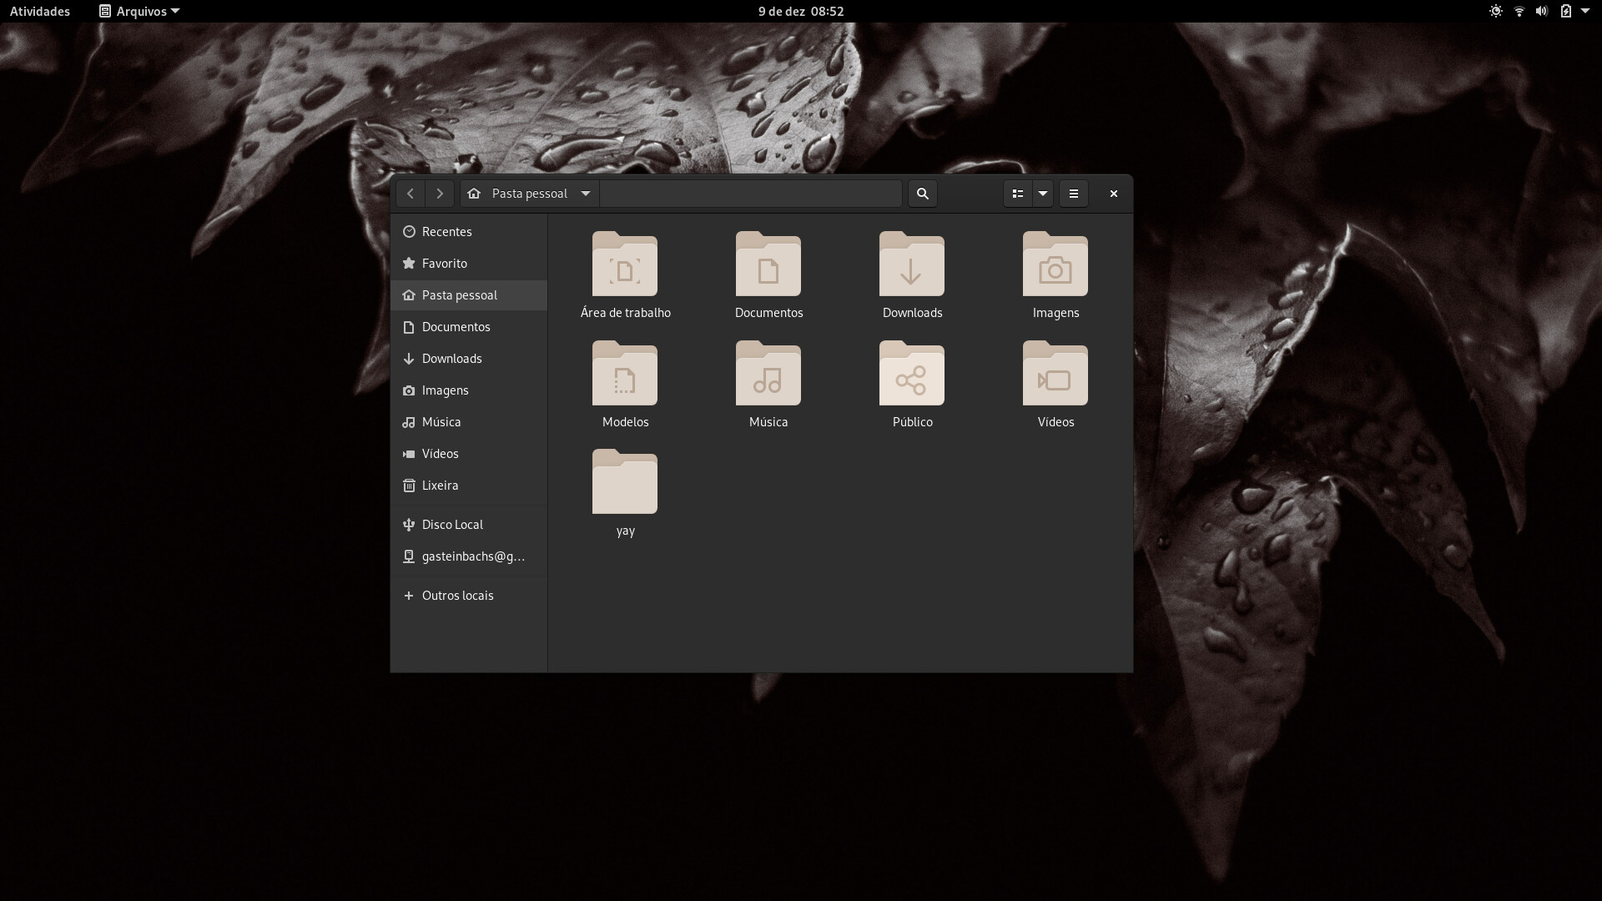
Task: Click the date and time clock
Action: (x=800, y=11)
